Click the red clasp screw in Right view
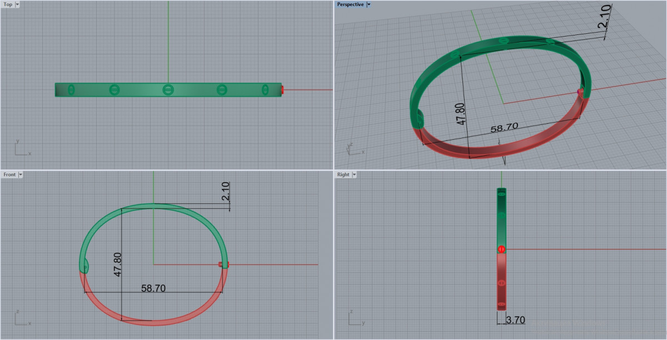The image size is (667, 340). pyautogui.click(x=501, y=248)
